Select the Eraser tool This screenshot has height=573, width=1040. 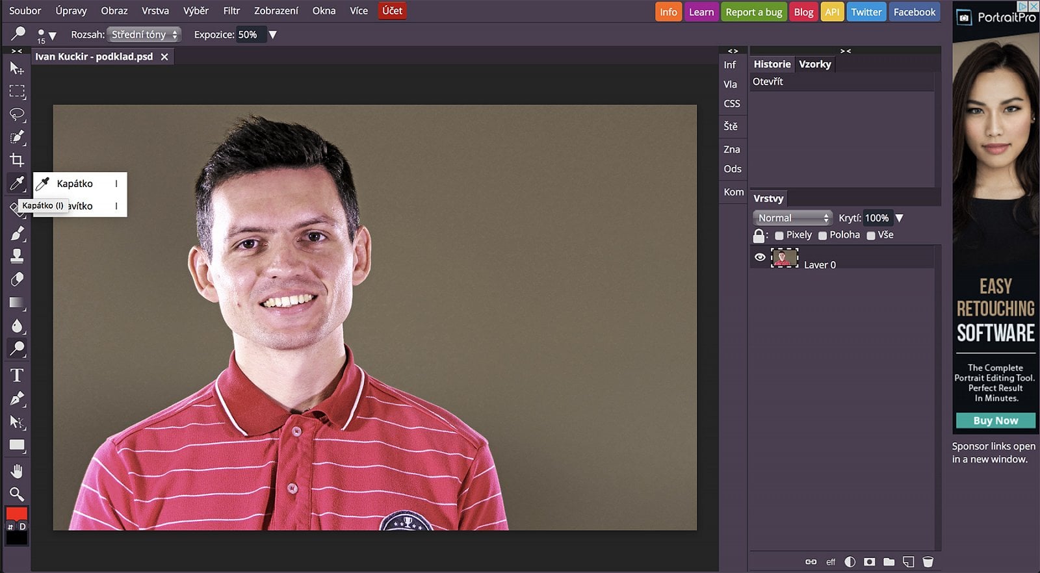[x=17, y=279]
